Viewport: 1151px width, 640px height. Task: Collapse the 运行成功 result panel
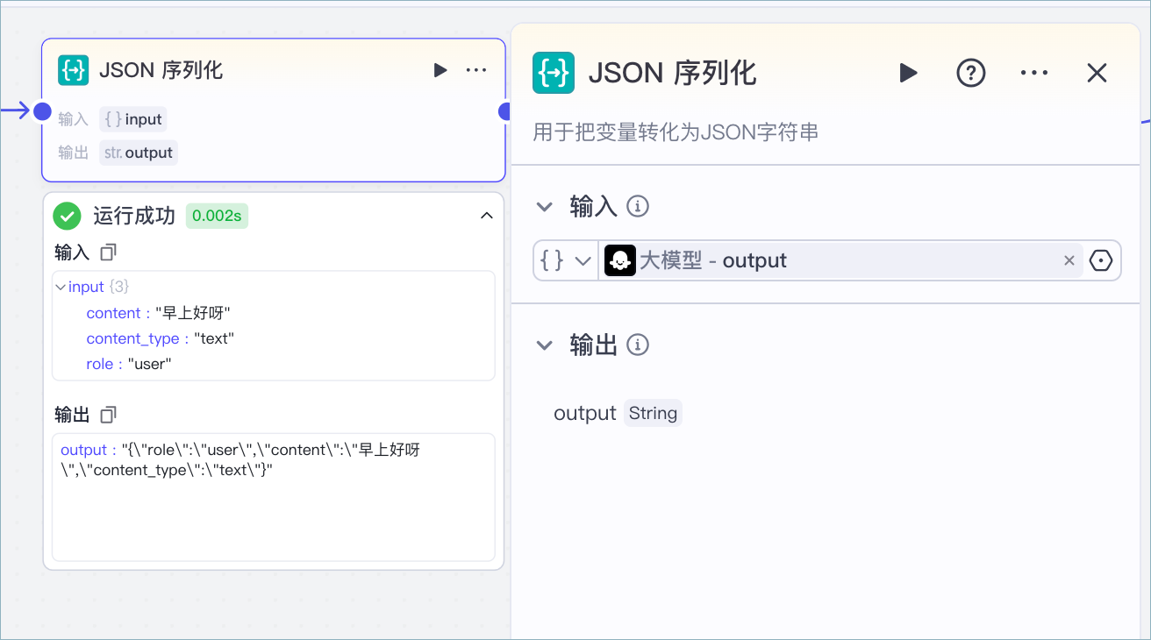[x=486, y=214]
